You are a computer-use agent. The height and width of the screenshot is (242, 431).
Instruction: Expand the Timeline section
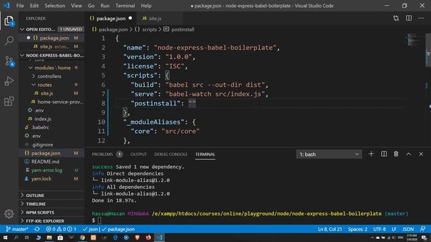pos(52,204)
